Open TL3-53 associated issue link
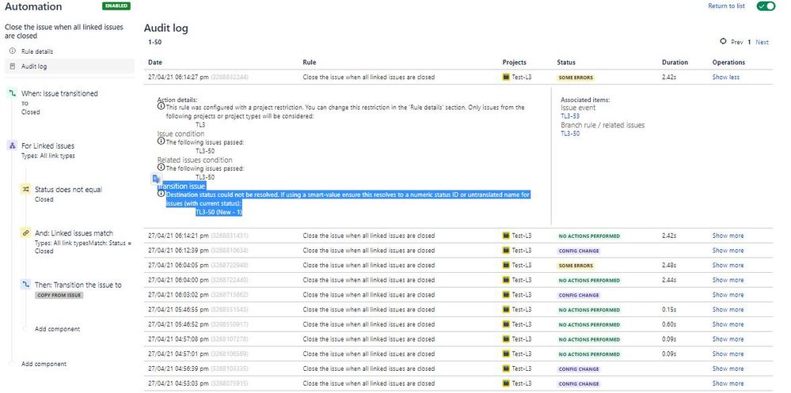The width and height of the screenshot is (791, 393). pyautogui.click(x=570, y=116)
